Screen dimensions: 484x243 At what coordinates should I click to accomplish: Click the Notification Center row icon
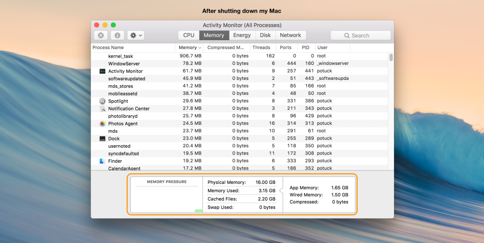coord(103,108)
